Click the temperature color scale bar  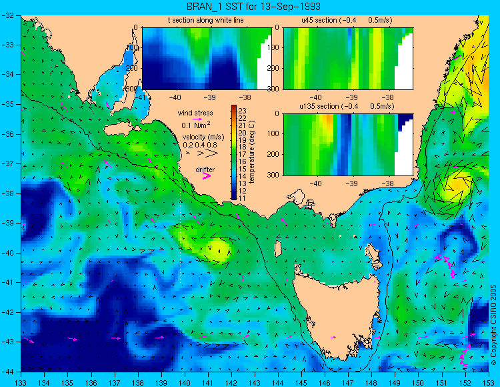234,153
